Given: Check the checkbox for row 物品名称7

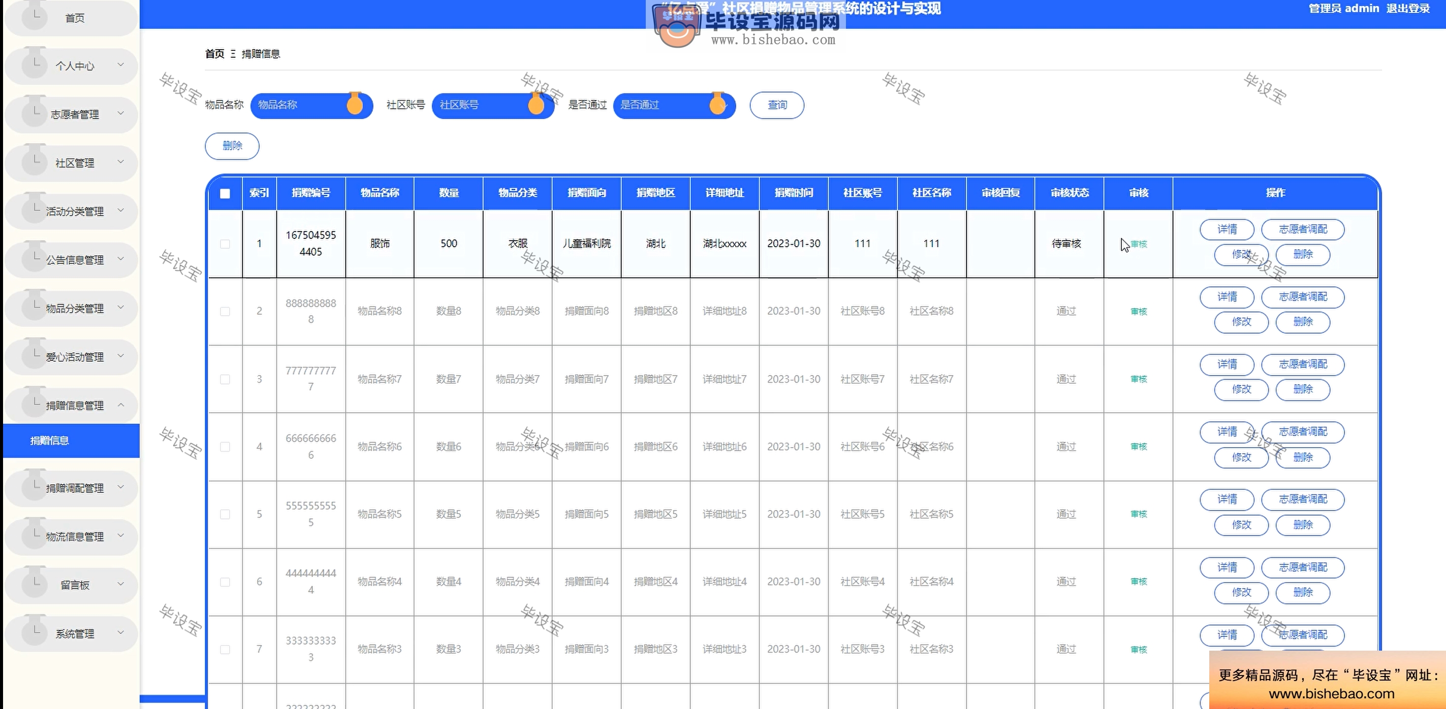Looking at the screenshot, I should tap(225, 379).
